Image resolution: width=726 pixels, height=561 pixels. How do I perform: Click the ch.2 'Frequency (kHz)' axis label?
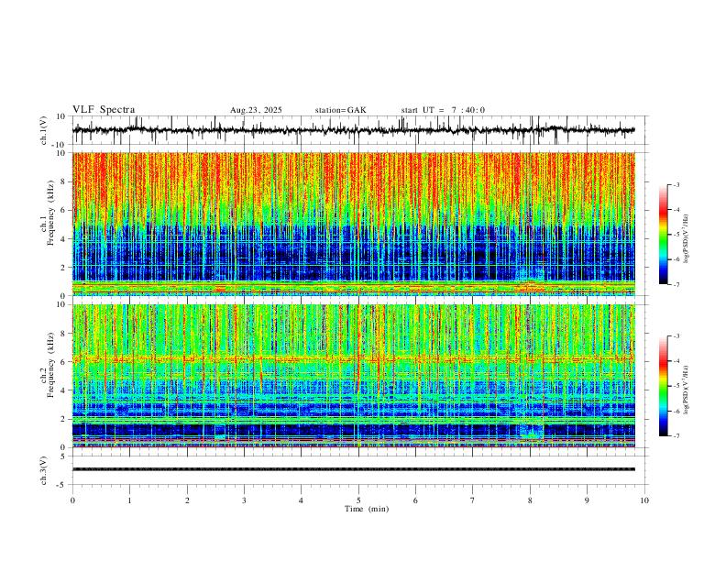point(50,365)
